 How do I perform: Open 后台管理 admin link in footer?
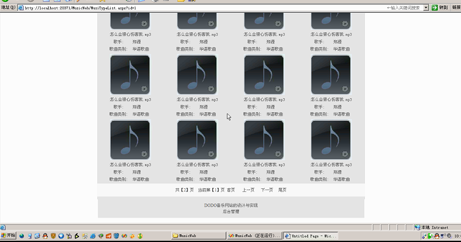click(x=230, y=212)
